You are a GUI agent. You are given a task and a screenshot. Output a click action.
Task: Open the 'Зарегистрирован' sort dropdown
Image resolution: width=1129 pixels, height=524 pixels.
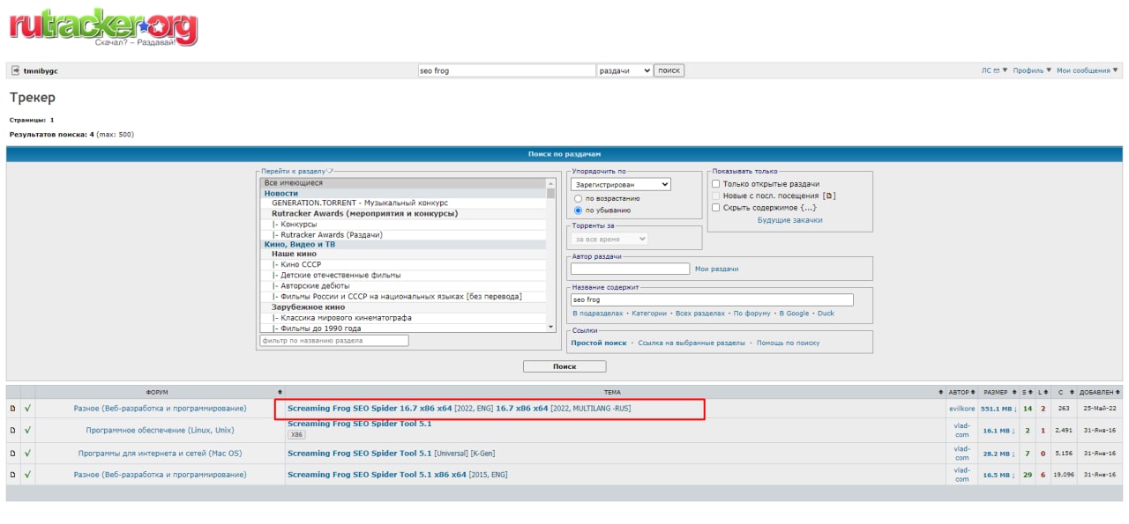click(621, 185)
